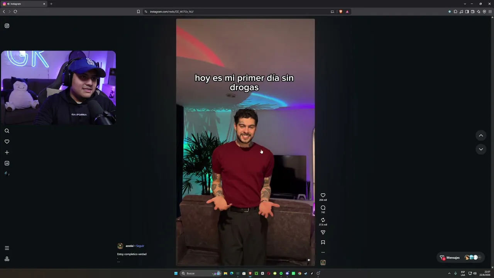Toggle the reel's mute speaker button

[x=309, y=260]
